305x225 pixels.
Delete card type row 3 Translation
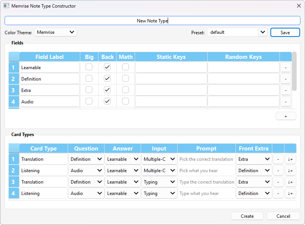[x=278, y=182]
